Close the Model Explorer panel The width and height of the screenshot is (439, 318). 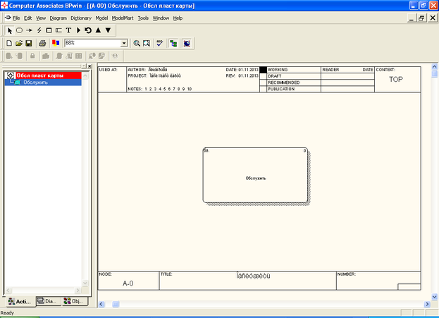90,66
